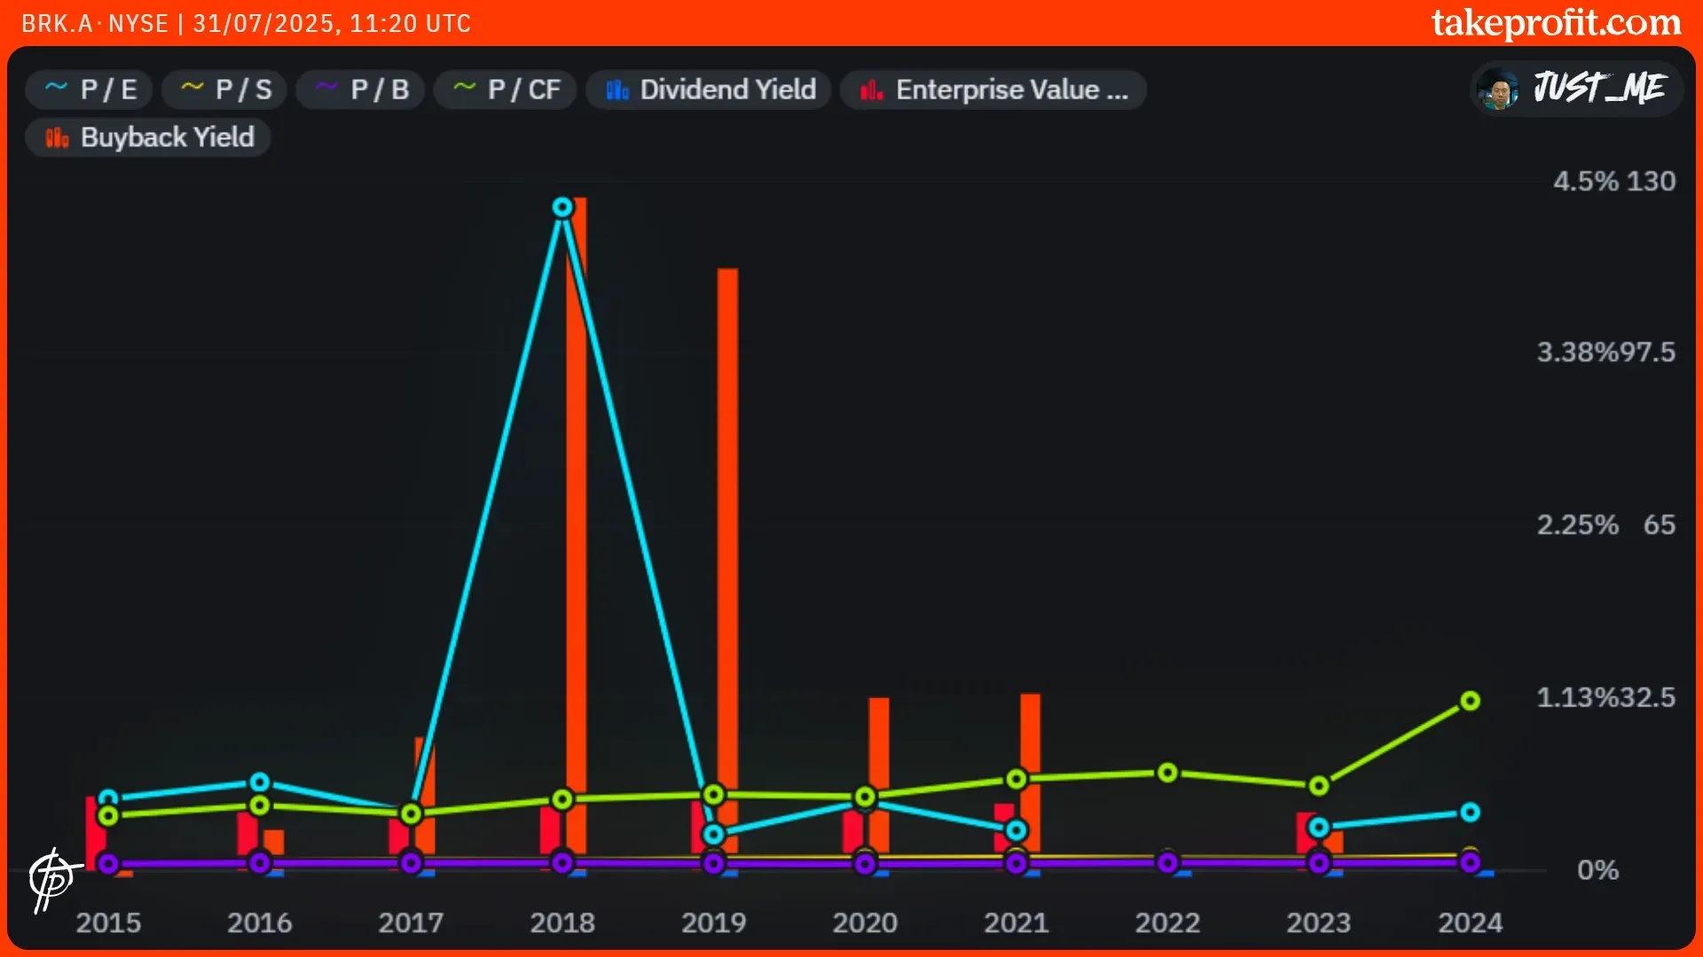Open the takeprofit.com link

(1556, 23)
